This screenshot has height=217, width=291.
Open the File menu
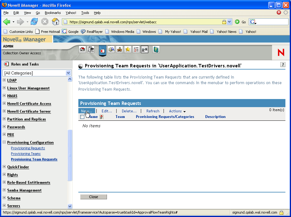tap(6, 13)
